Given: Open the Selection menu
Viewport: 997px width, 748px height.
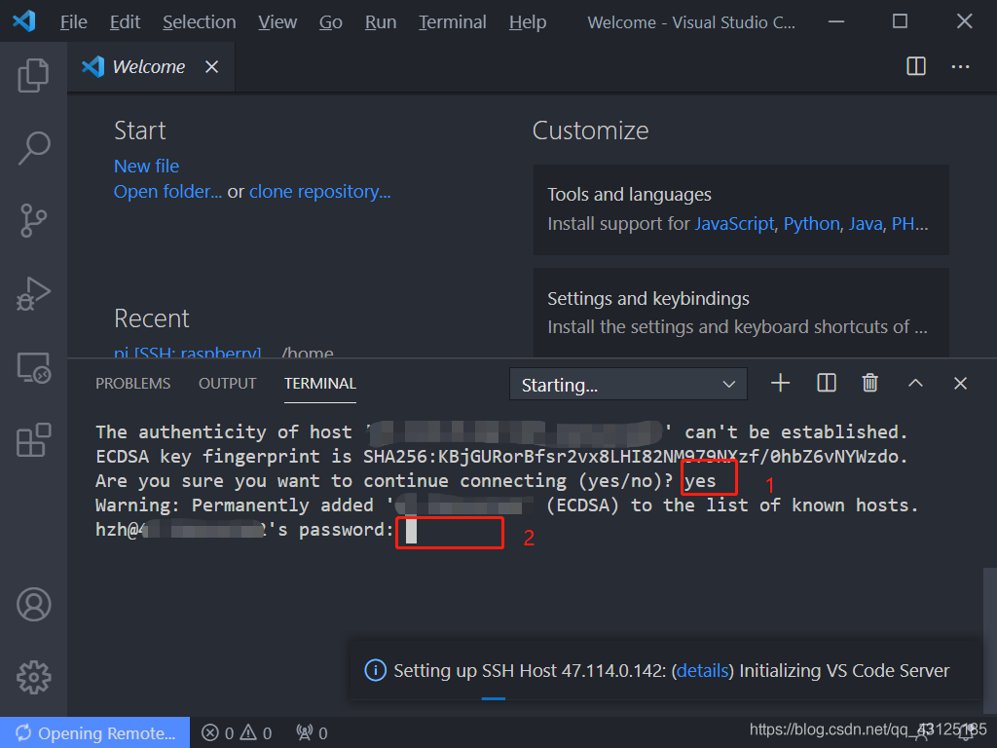Looking at the screenshot, I should point(199,22).
